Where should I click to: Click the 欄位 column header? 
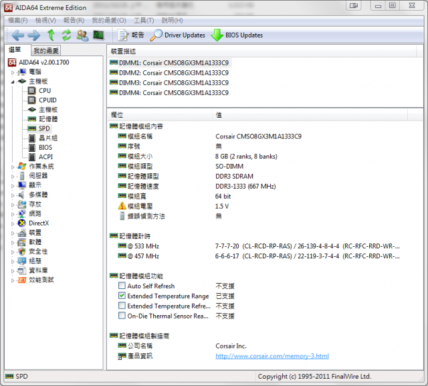[x=160, y=115]
